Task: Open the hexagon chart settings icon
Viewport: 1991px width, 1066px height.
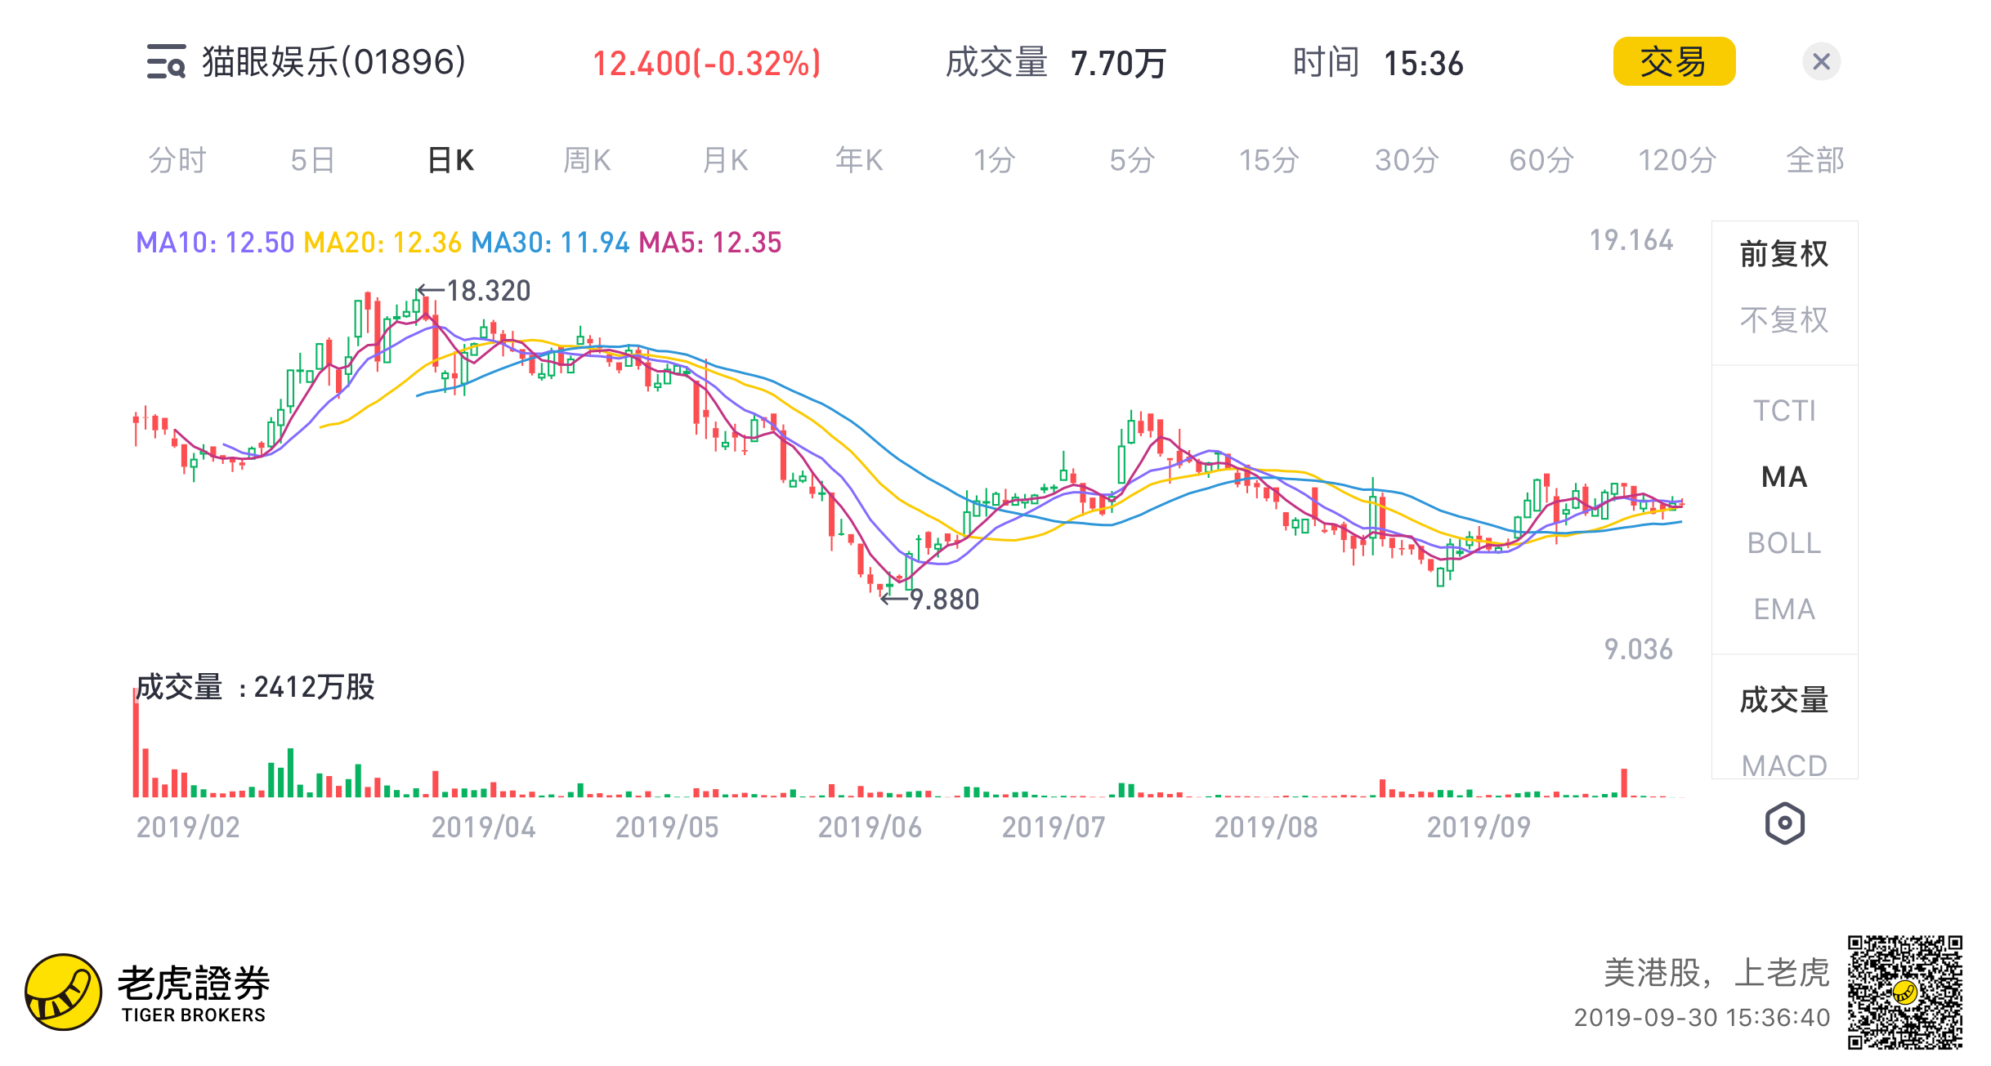Action: (1784, 823)
